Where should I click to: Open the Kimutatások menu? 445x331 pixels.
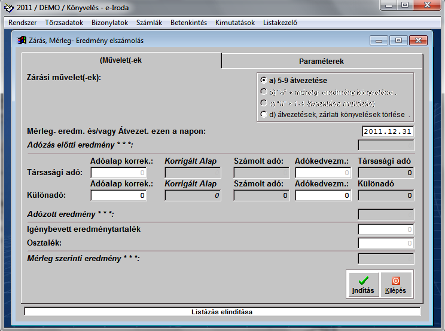pos(235,23)
